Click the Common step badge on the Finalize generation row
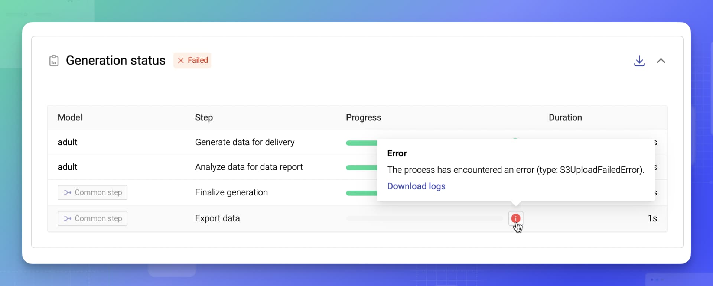Image resolution: width=713 pixels, height=286 pixels. (92, 192)
